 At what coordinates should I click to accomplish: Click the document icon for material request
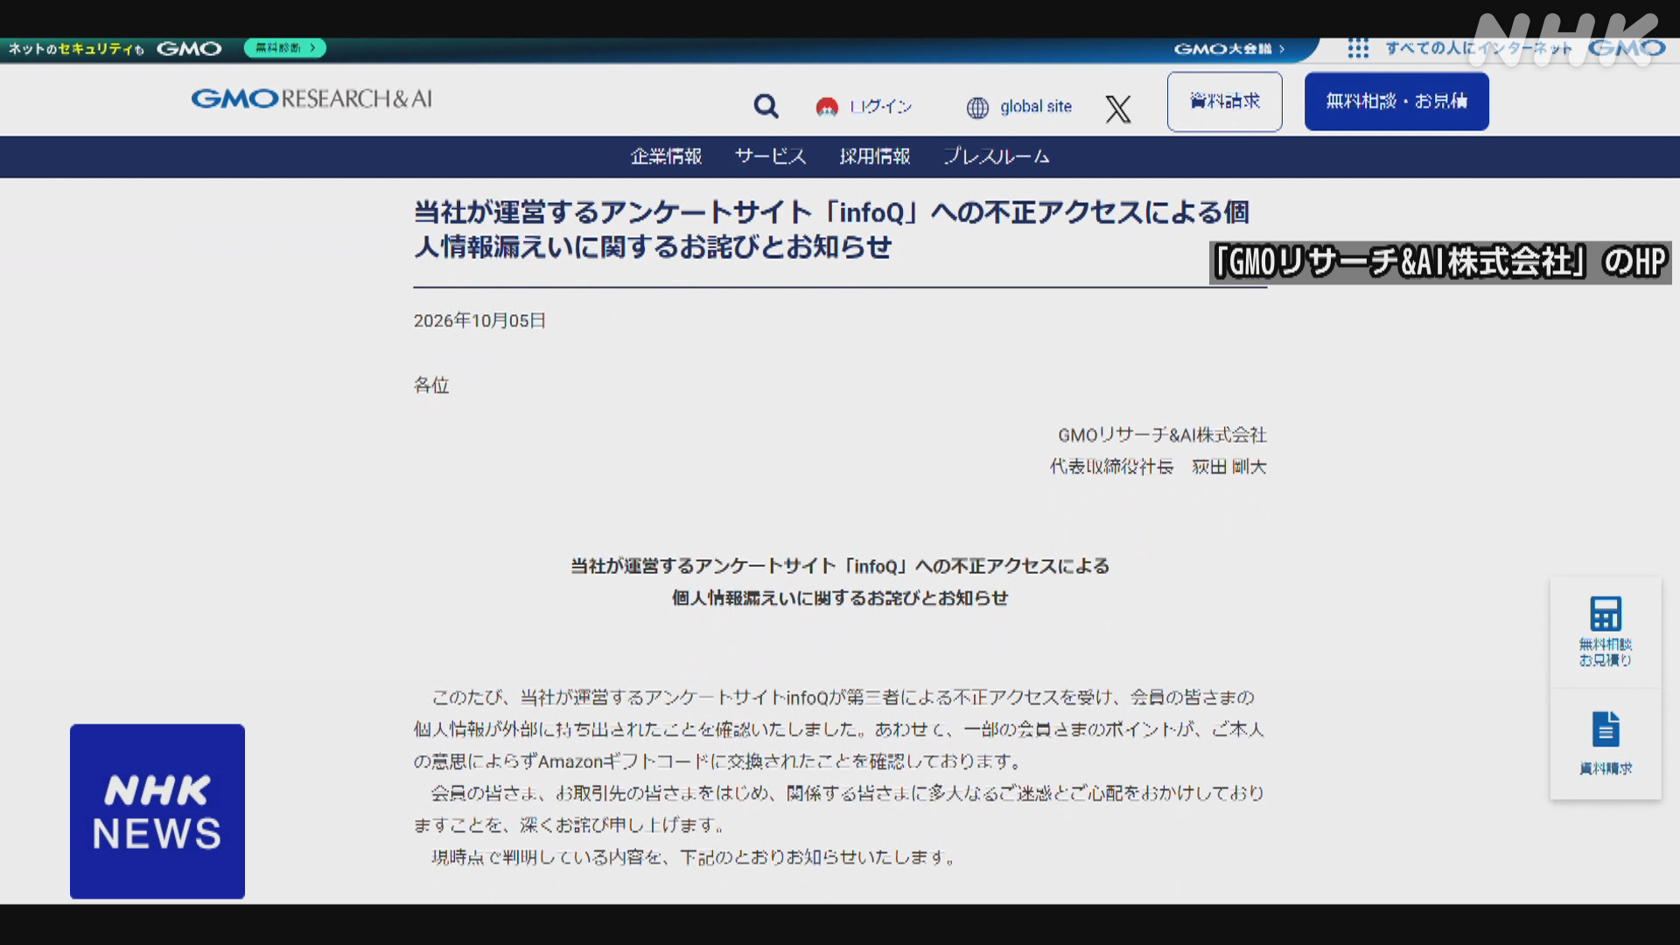(x=1606, y=729)
